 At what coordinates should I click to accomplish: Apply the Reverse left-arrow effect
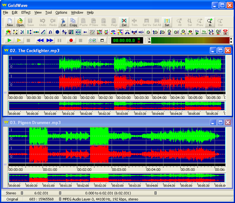pyautogui.click(x=85, y=32)
